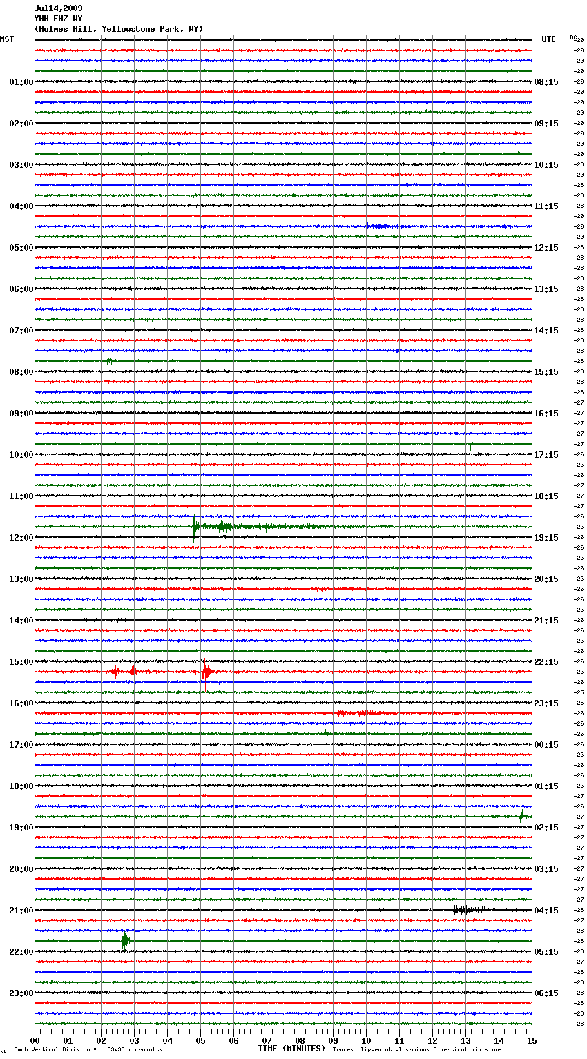Select the 21:00 MST time label

21,911
